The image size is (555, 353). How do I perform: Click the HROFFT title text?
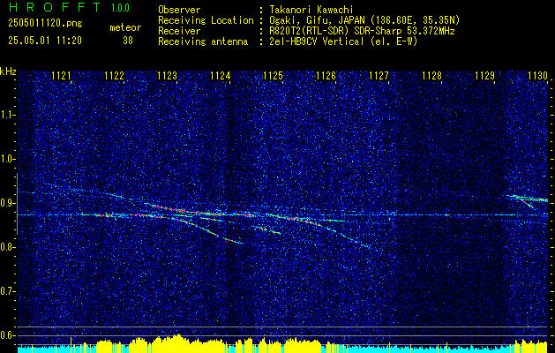click(55, 7)
